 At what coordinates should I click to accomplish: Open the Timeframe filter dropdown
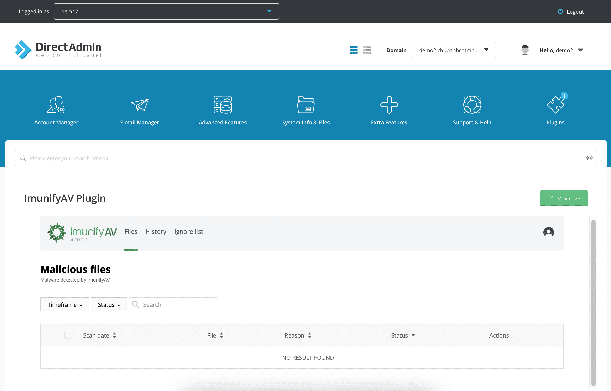pos(65,304)
